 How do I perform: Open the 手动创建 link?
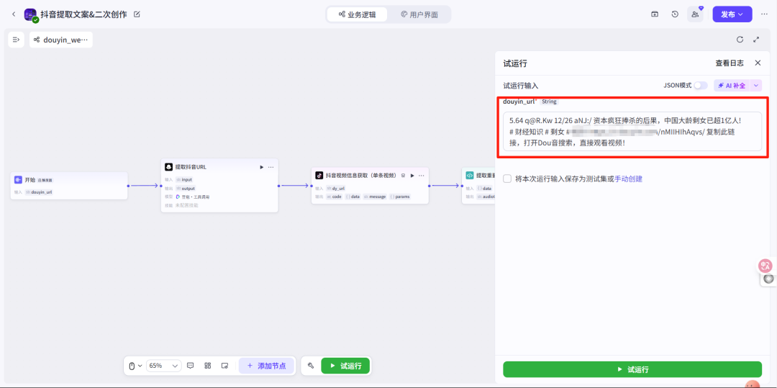628,179
